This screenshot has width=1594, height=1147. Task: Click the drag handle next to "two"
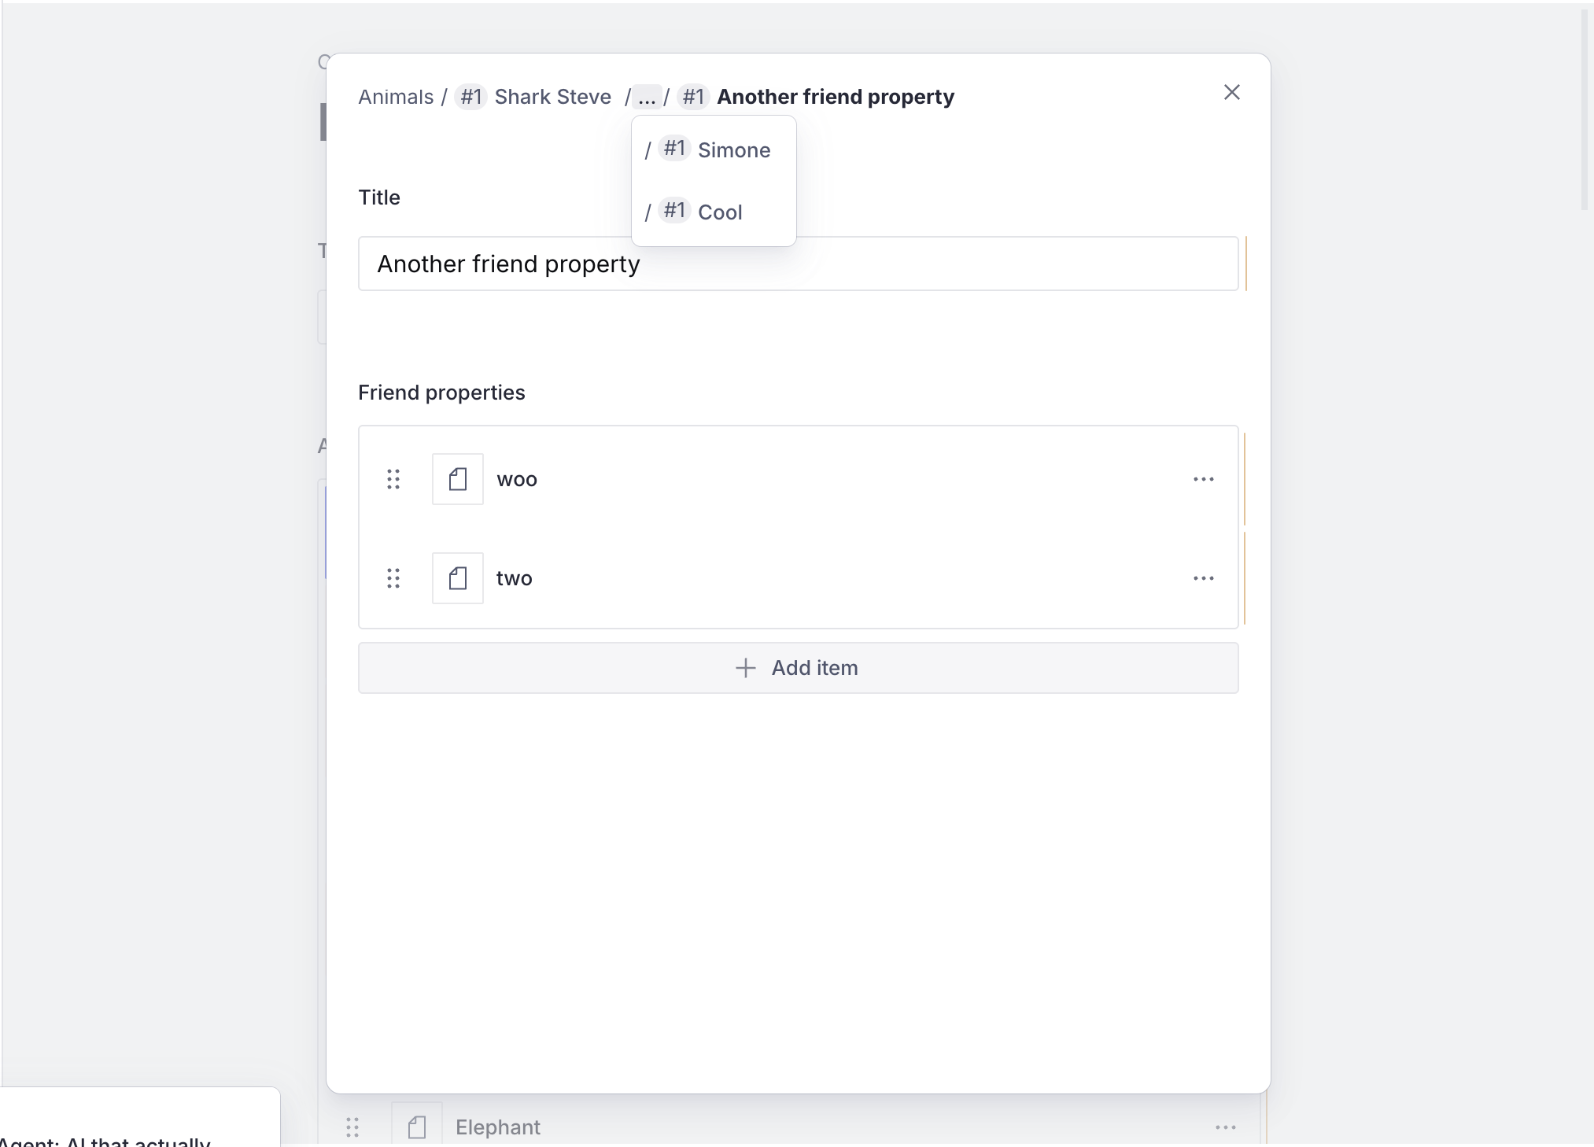pyautogui.click(x=393, y=578)
